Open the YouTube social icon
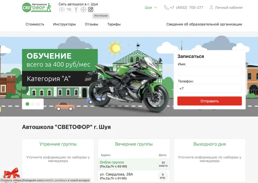 62,9
